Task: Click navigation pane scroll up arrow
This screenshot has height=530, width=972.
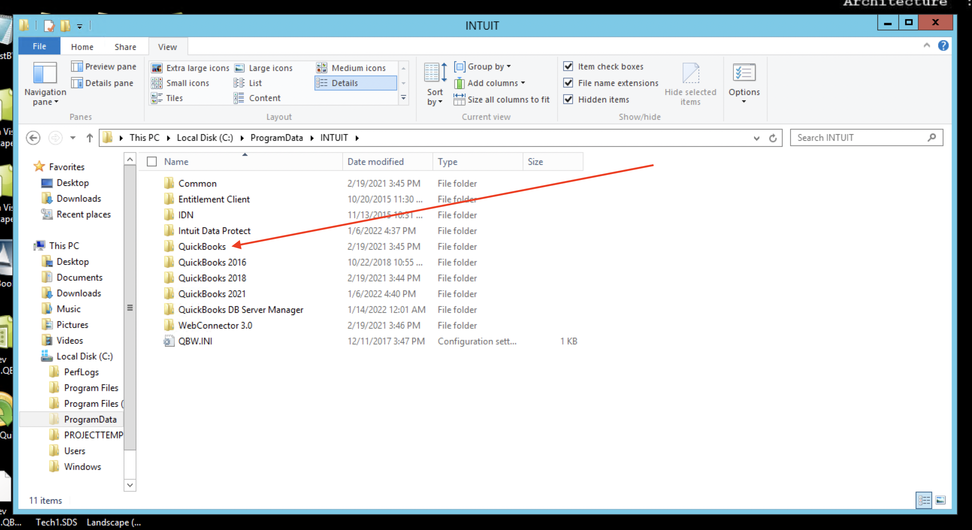Action: pyautogui.click(x=130, y=159)
